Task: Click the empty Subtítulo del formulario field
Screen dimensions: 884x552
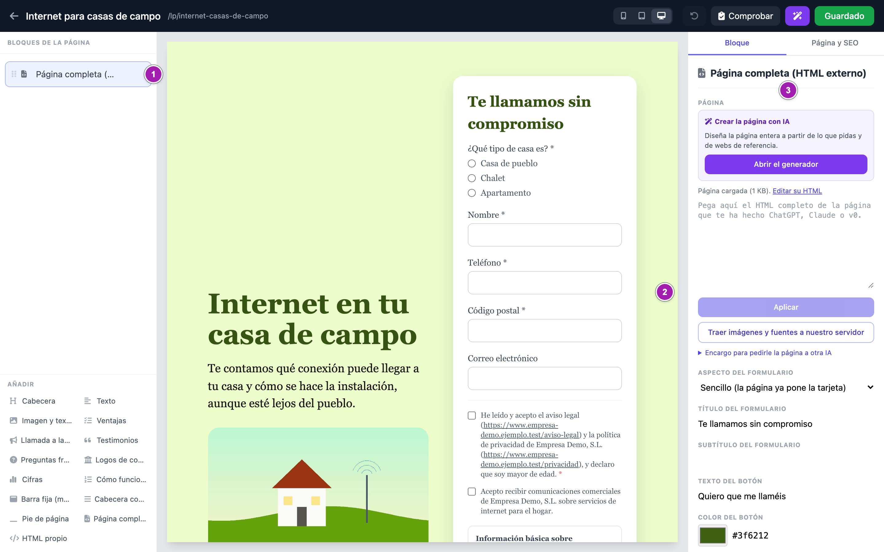Action: (x=786, y=460)
